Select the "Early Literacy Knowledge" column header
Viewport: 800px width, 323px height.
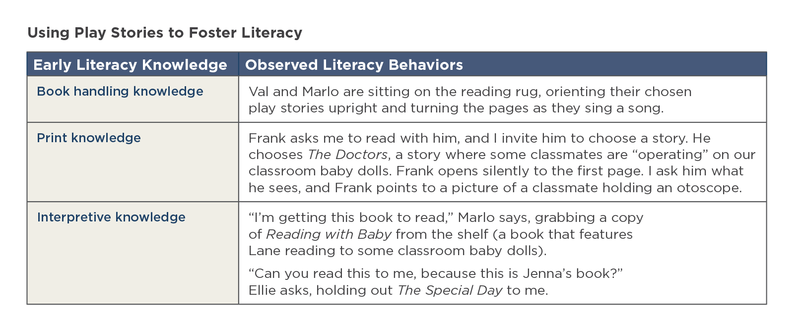[x=130, y=65]
